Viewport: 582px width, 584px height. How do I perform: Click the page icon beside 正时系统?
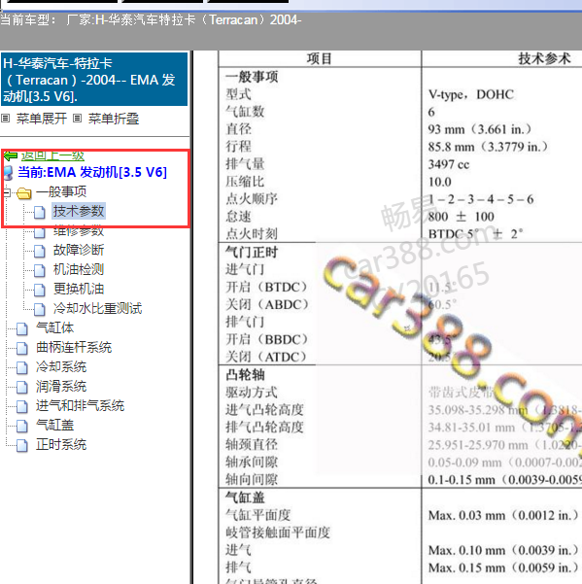pos(22,445)
